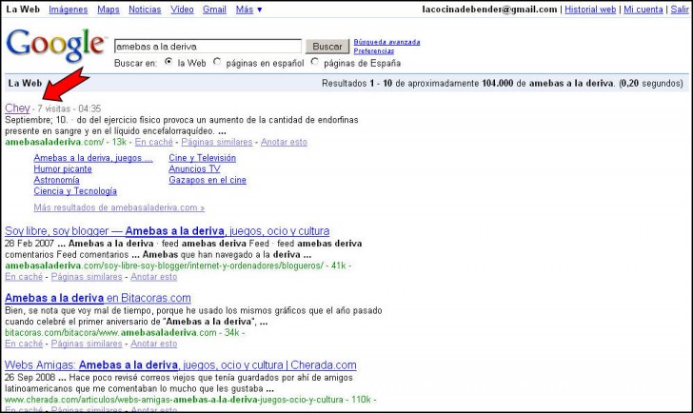Select 'páginas en español' radio option
The width and height of the screenshot is (693, 413).
tap(217, 62)
